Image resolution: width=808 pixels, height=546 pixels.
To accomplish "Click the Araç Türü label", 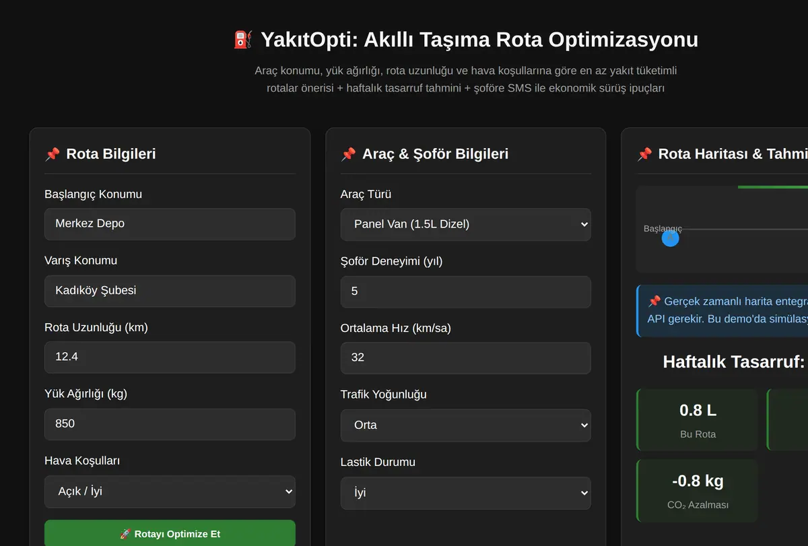I will (x=366, y=195).
